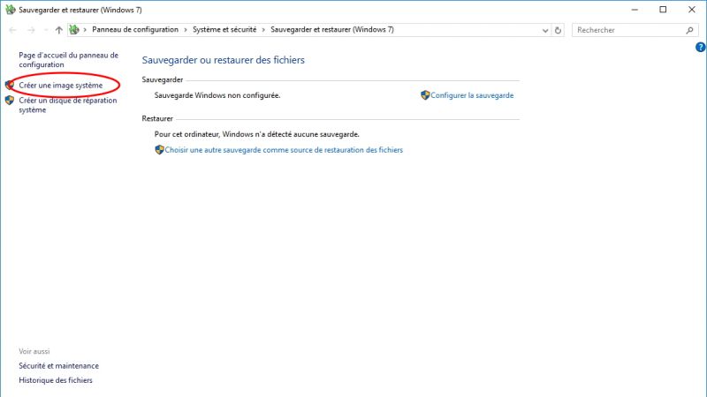The image size is (707, 397).
Task: Click the Forward arrow navigation button
Action: pos(31,30)
